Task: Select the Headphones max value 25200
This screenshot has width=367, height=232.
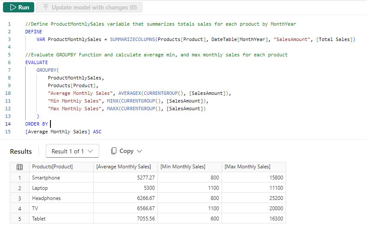Action: [x=275, y=198]
